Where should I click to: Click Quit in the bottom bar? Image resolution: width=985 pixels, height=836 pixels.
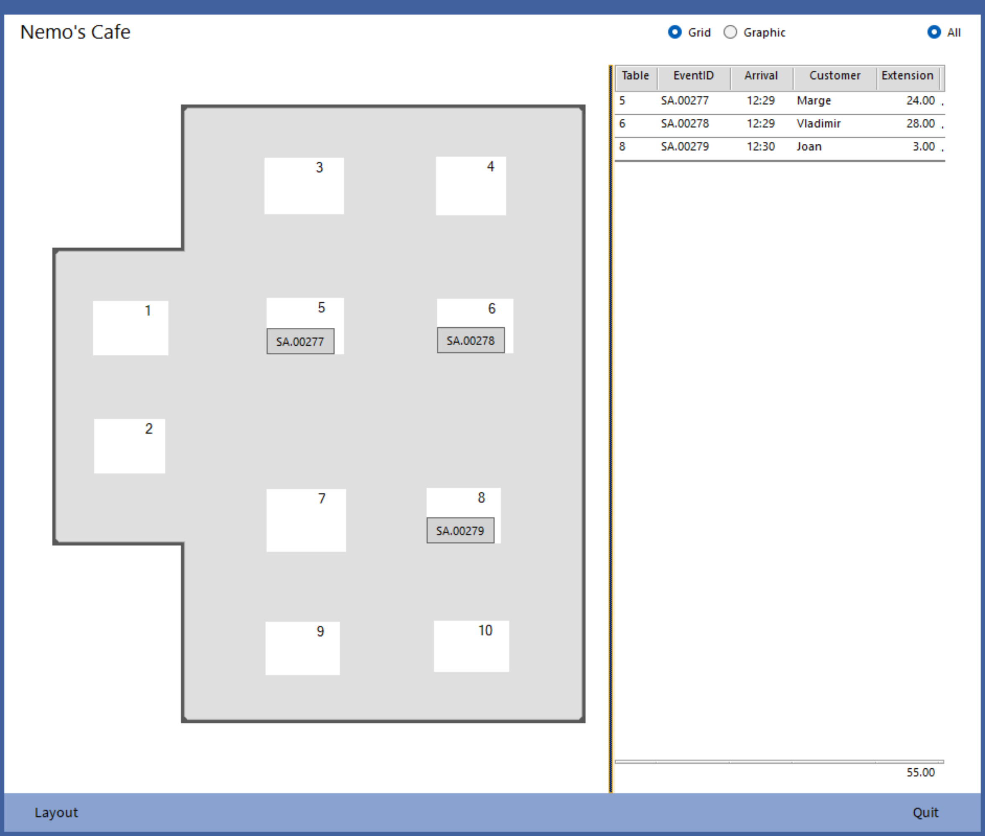[x=925, y=812]
